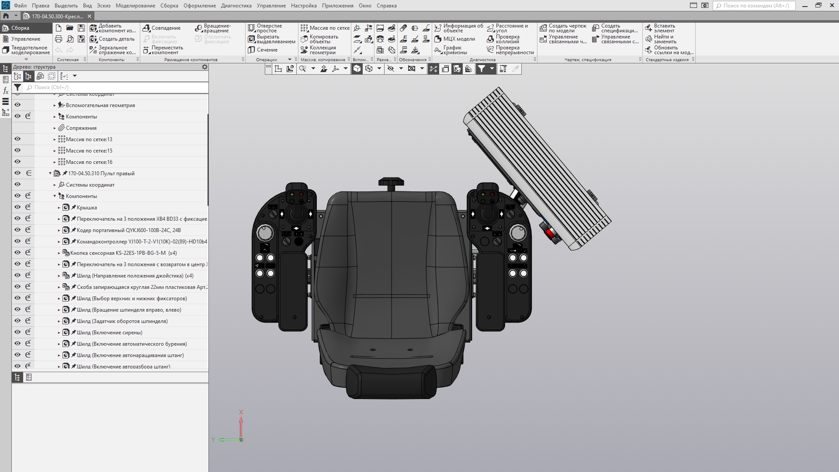Hide the Крышка component via eye
839x472 pixels.
click(x=17, y=207)
